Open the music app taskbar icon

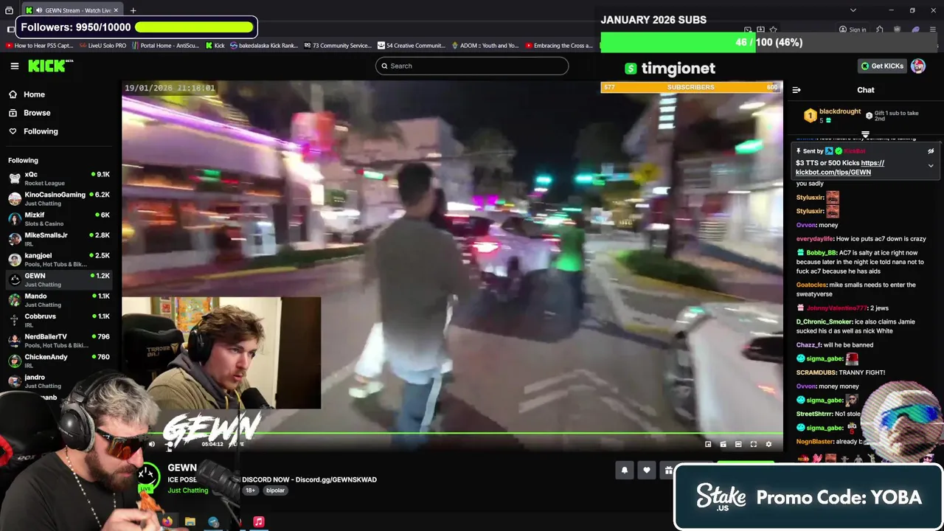pyautogui.click(x=259, y=521)
